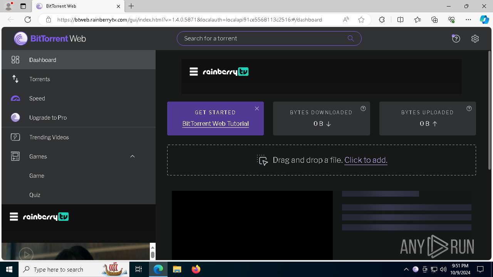Screen dimensions: 493x277
Task: Focus the Search for a torrent field
Action: [x=269, y=38]
